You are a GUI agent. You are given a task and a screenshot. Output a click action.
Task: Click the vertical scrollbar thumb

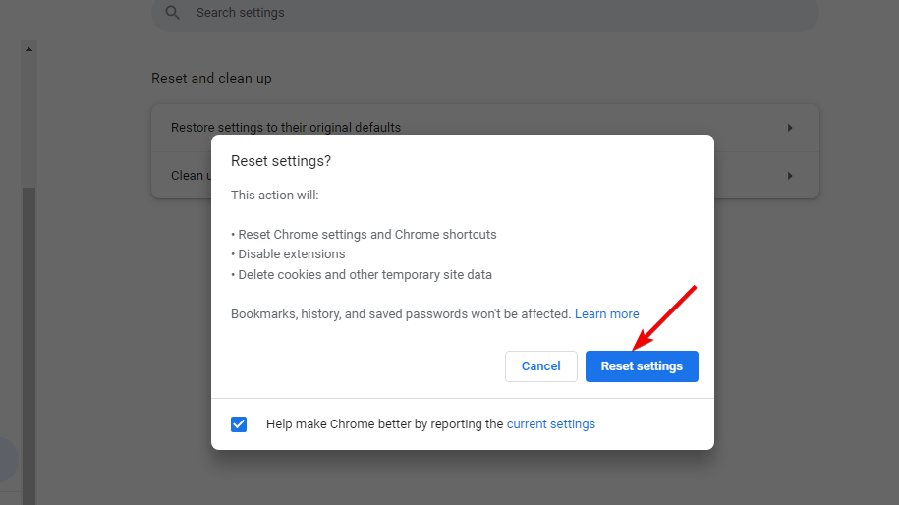pos(28,344)
